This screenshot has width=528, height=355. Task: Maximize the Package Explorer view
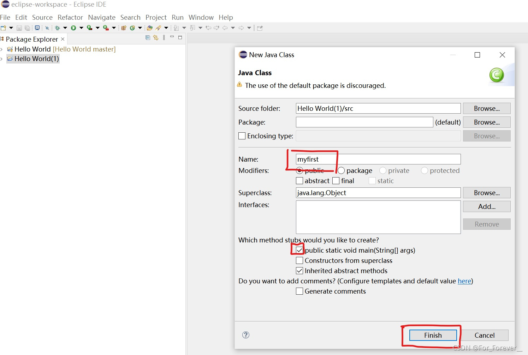point(180,37)
